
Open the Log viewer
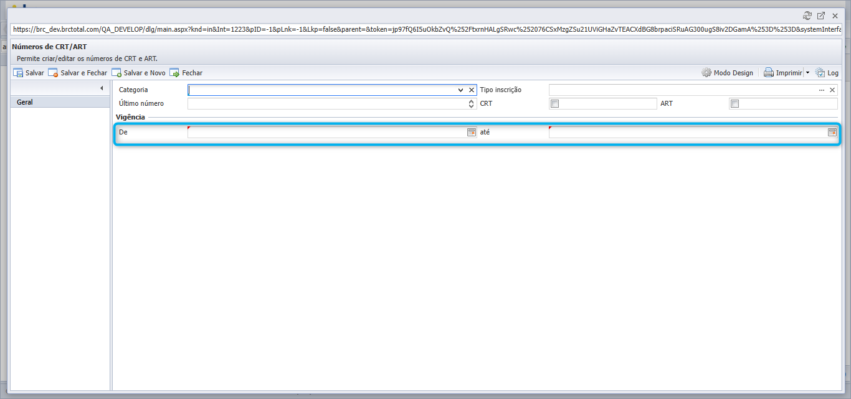coord(827,73)
